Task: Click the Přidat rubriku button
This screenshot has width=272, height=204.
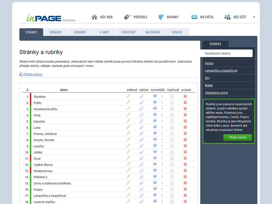Action: (x=237, y=137)
